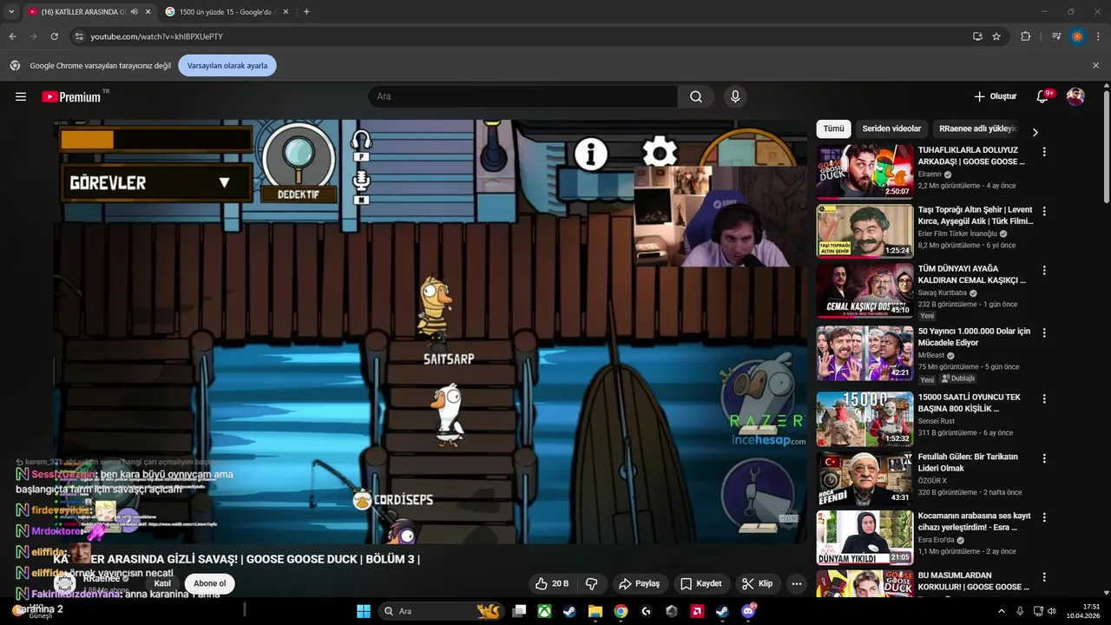Create a clip with Klip button

pos(757,583)
